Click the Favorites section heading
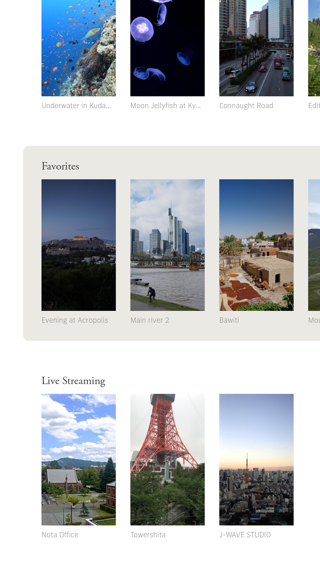The width and height of the screenshot is (320, 569). coord(60,166)
